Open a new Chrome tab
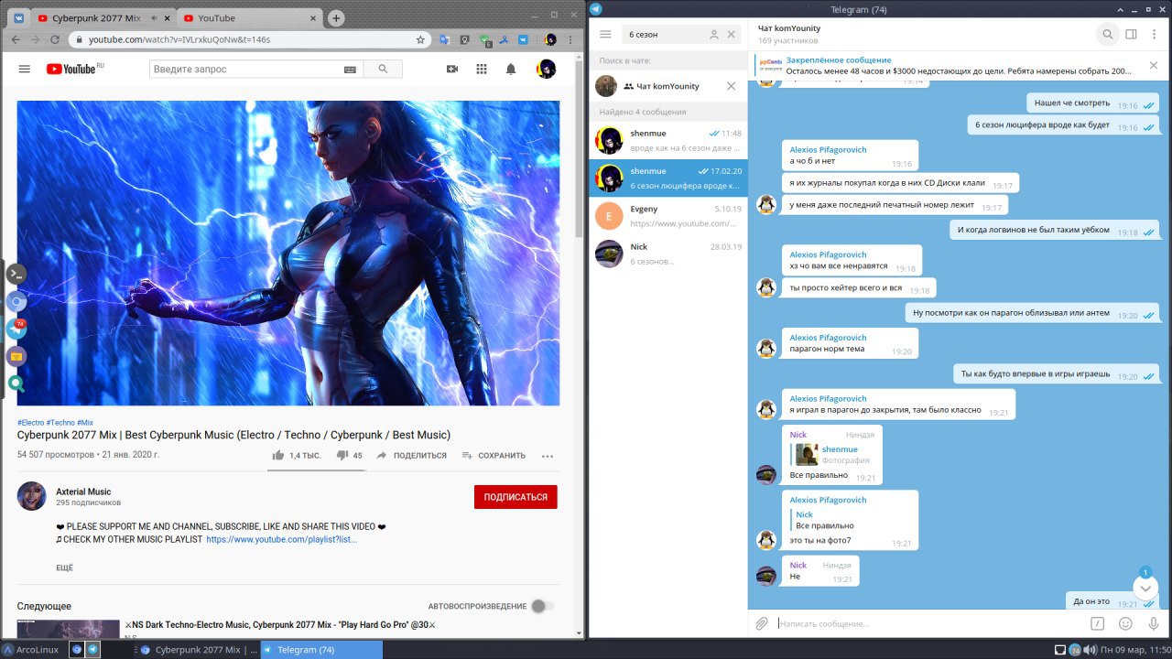This screenshot has width=1172, height=659. click(336, 18)
